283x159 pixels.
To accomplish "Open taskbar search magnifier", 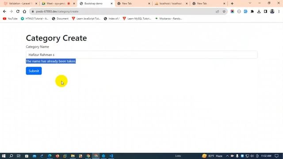I will [x=11, y=156].
